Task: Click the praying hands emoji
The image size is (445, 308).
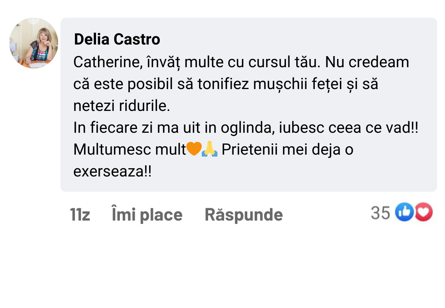Action: pos(209,149)
